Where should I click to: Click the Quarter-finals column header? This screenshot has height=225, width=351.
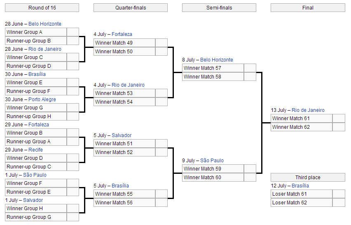(x=130, y=8)
